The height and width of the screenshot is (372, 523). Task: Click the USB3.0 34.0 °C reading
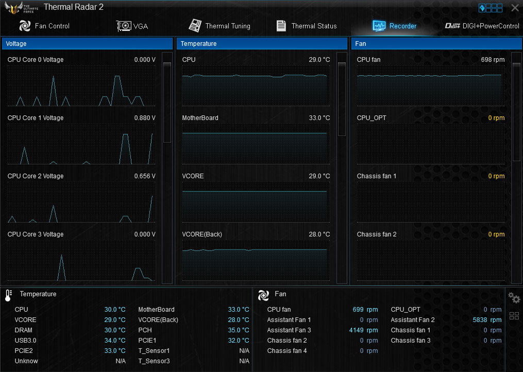coord(115,341)
